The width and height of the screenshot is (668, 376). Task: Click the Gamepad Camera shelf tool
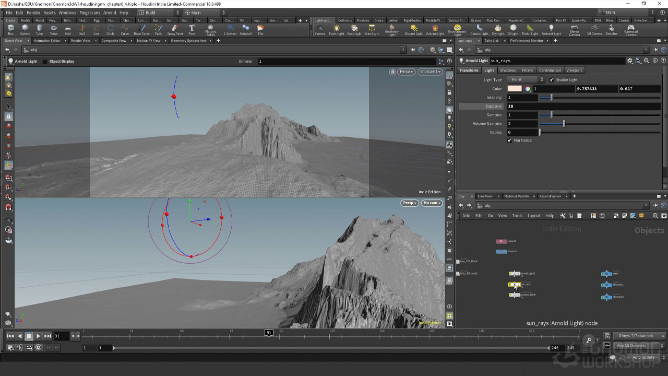click(631, 30)
